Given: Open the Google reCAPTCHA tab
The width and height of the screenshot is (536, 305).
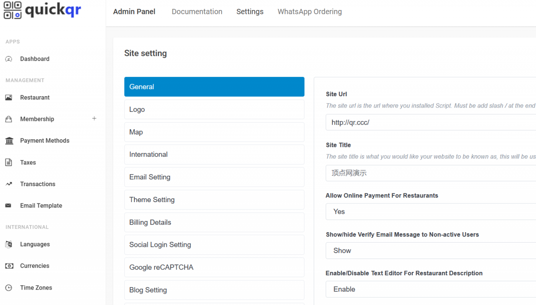Looking at the screenshot, I should (214, 267).
